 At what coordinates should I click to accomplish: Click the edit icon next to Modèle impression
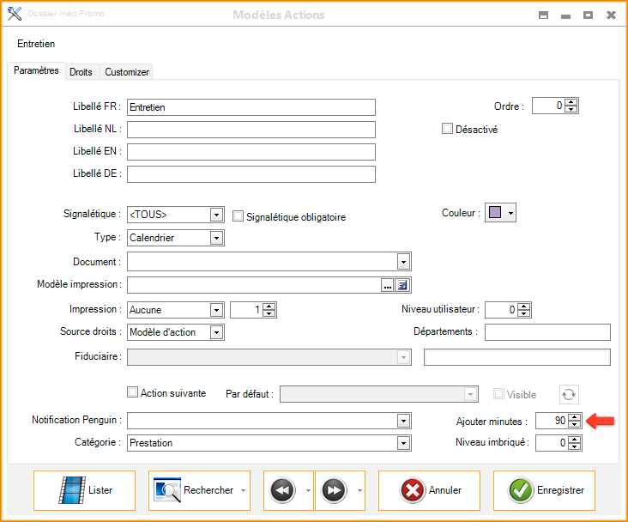coord(402,285)
